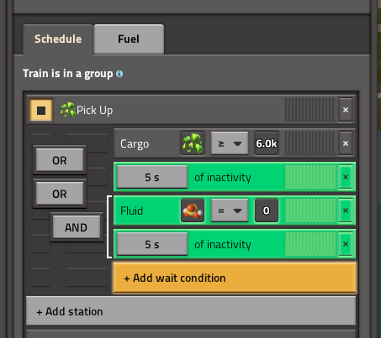The height and width of the screenshot is (338, 381).
Task: Toggle the first OR comparator button
Action: 60,160
